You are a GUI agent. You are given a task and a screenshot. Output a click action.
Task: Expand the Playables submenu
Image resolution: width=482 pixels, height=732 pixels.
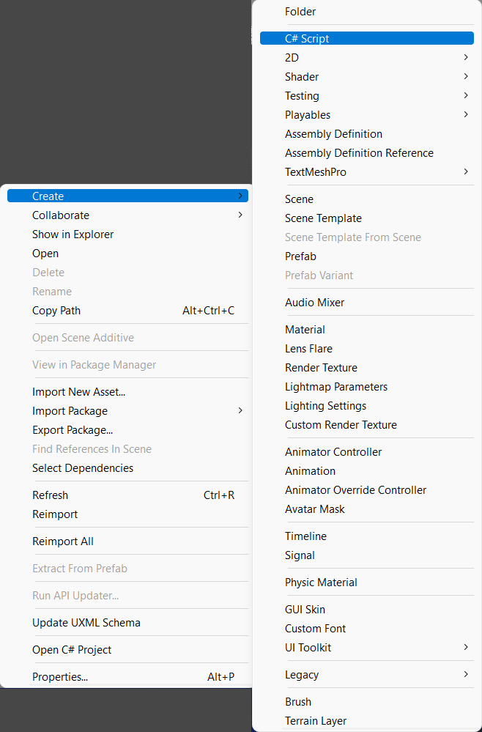tap(367, 115)
